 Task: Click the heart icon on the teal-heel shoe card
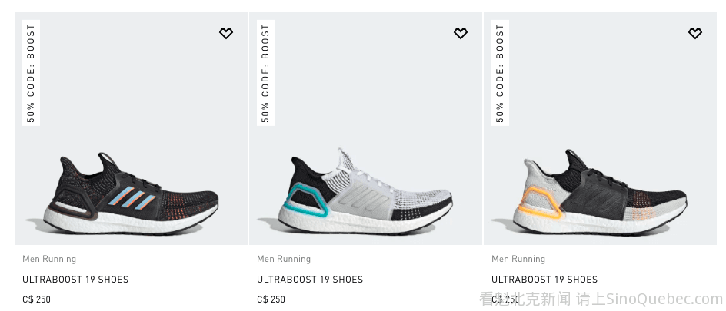pos(460,34)
